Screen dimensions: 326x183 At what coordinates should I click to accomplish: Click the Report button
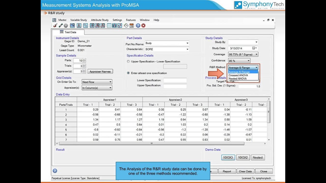(x=227, y=171)
